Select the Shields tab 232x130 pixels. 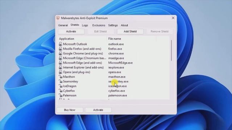click(x=75, y=25)
